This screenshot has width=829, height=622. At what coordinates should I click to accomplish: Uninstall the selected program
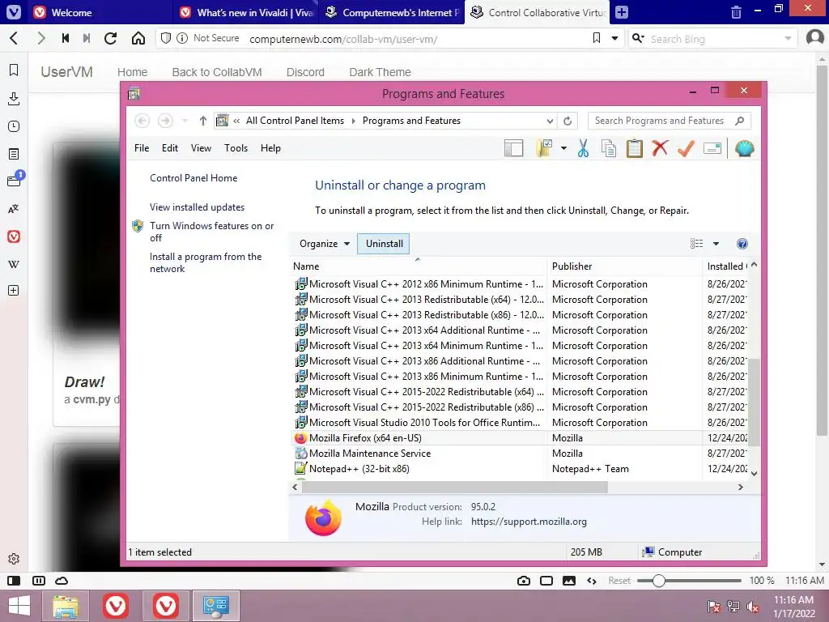tap(384, 244)
